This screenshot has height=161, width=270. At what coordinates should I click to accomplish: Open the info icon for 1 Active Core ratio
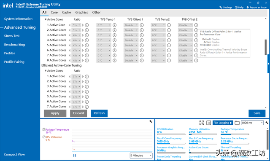(87, 25)
